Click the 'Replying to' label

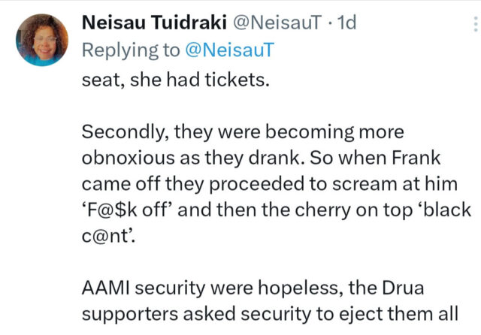point(131,50)
